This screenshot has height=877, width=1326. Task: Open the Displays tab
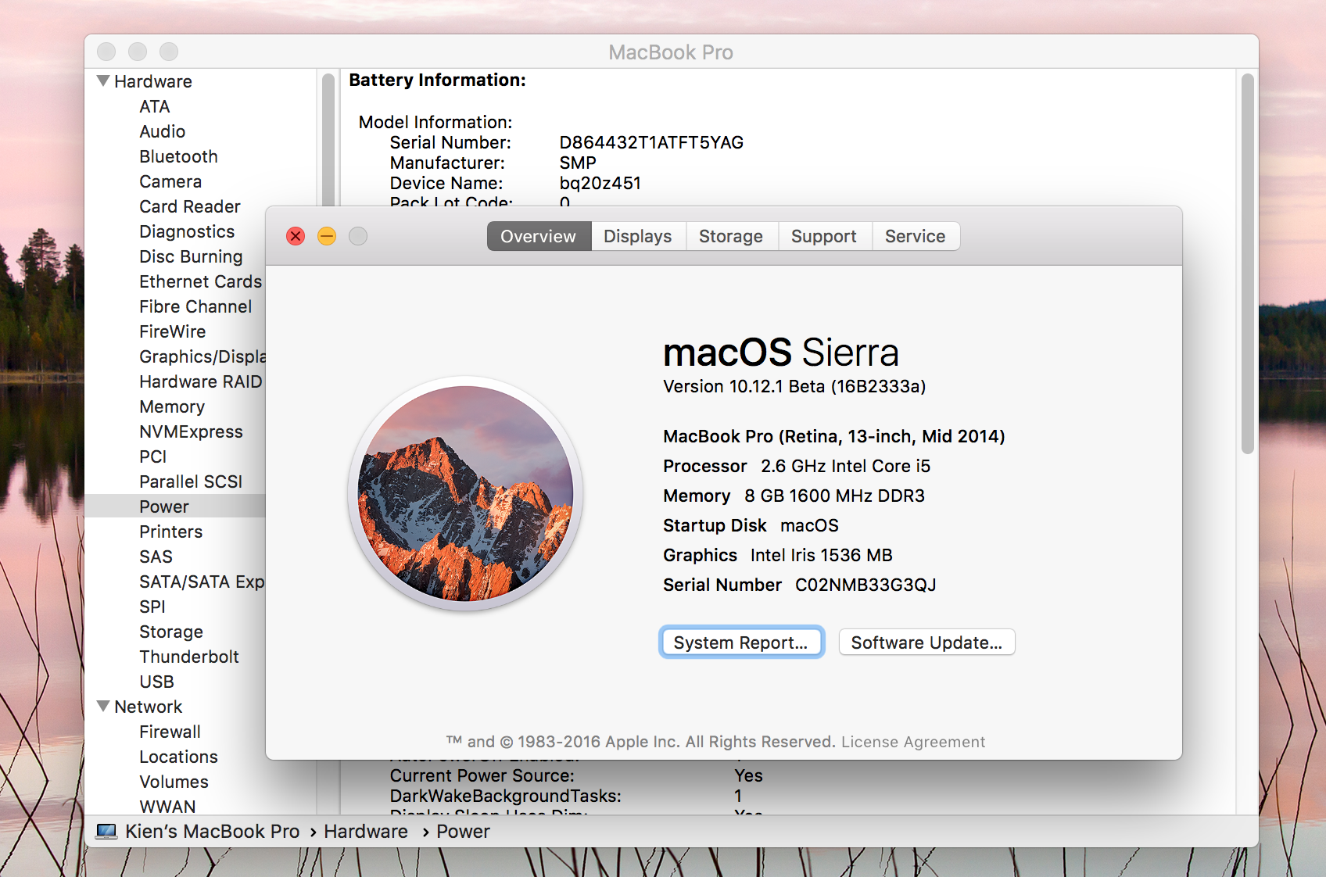(x=638, y=236)
